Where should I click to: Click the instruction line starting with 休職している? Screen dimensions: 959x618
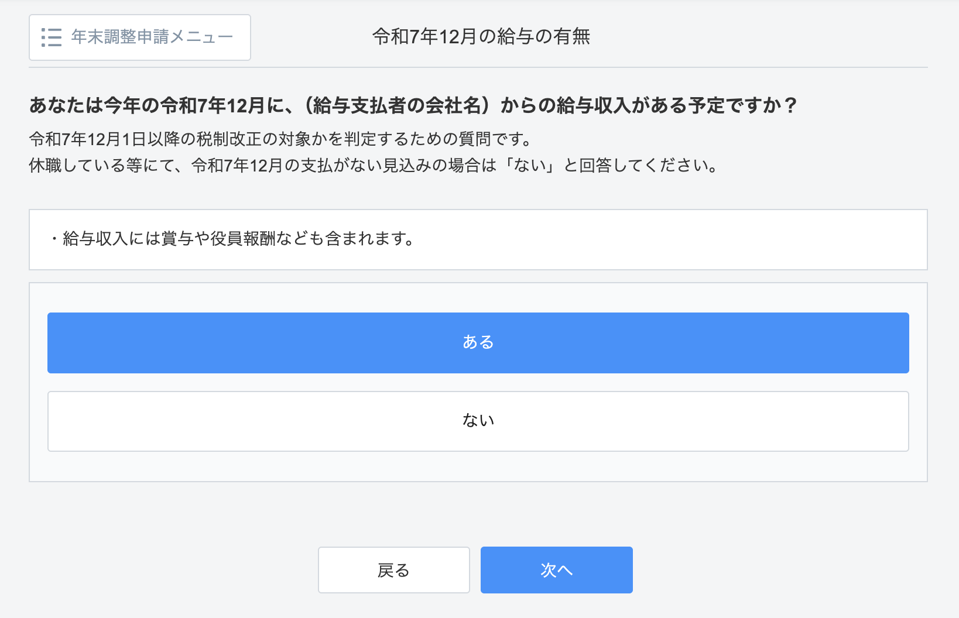point(372,166)
